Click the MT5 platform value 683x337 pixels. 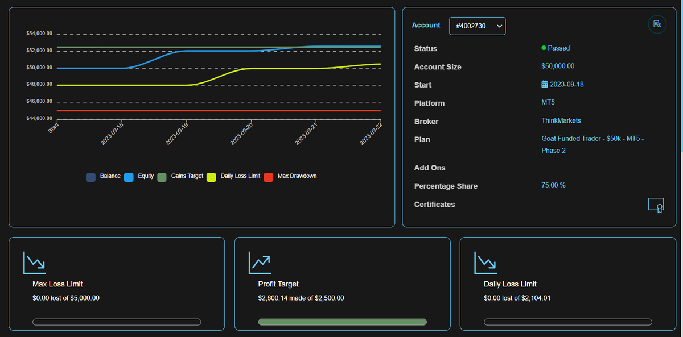[x=548, y=103]
